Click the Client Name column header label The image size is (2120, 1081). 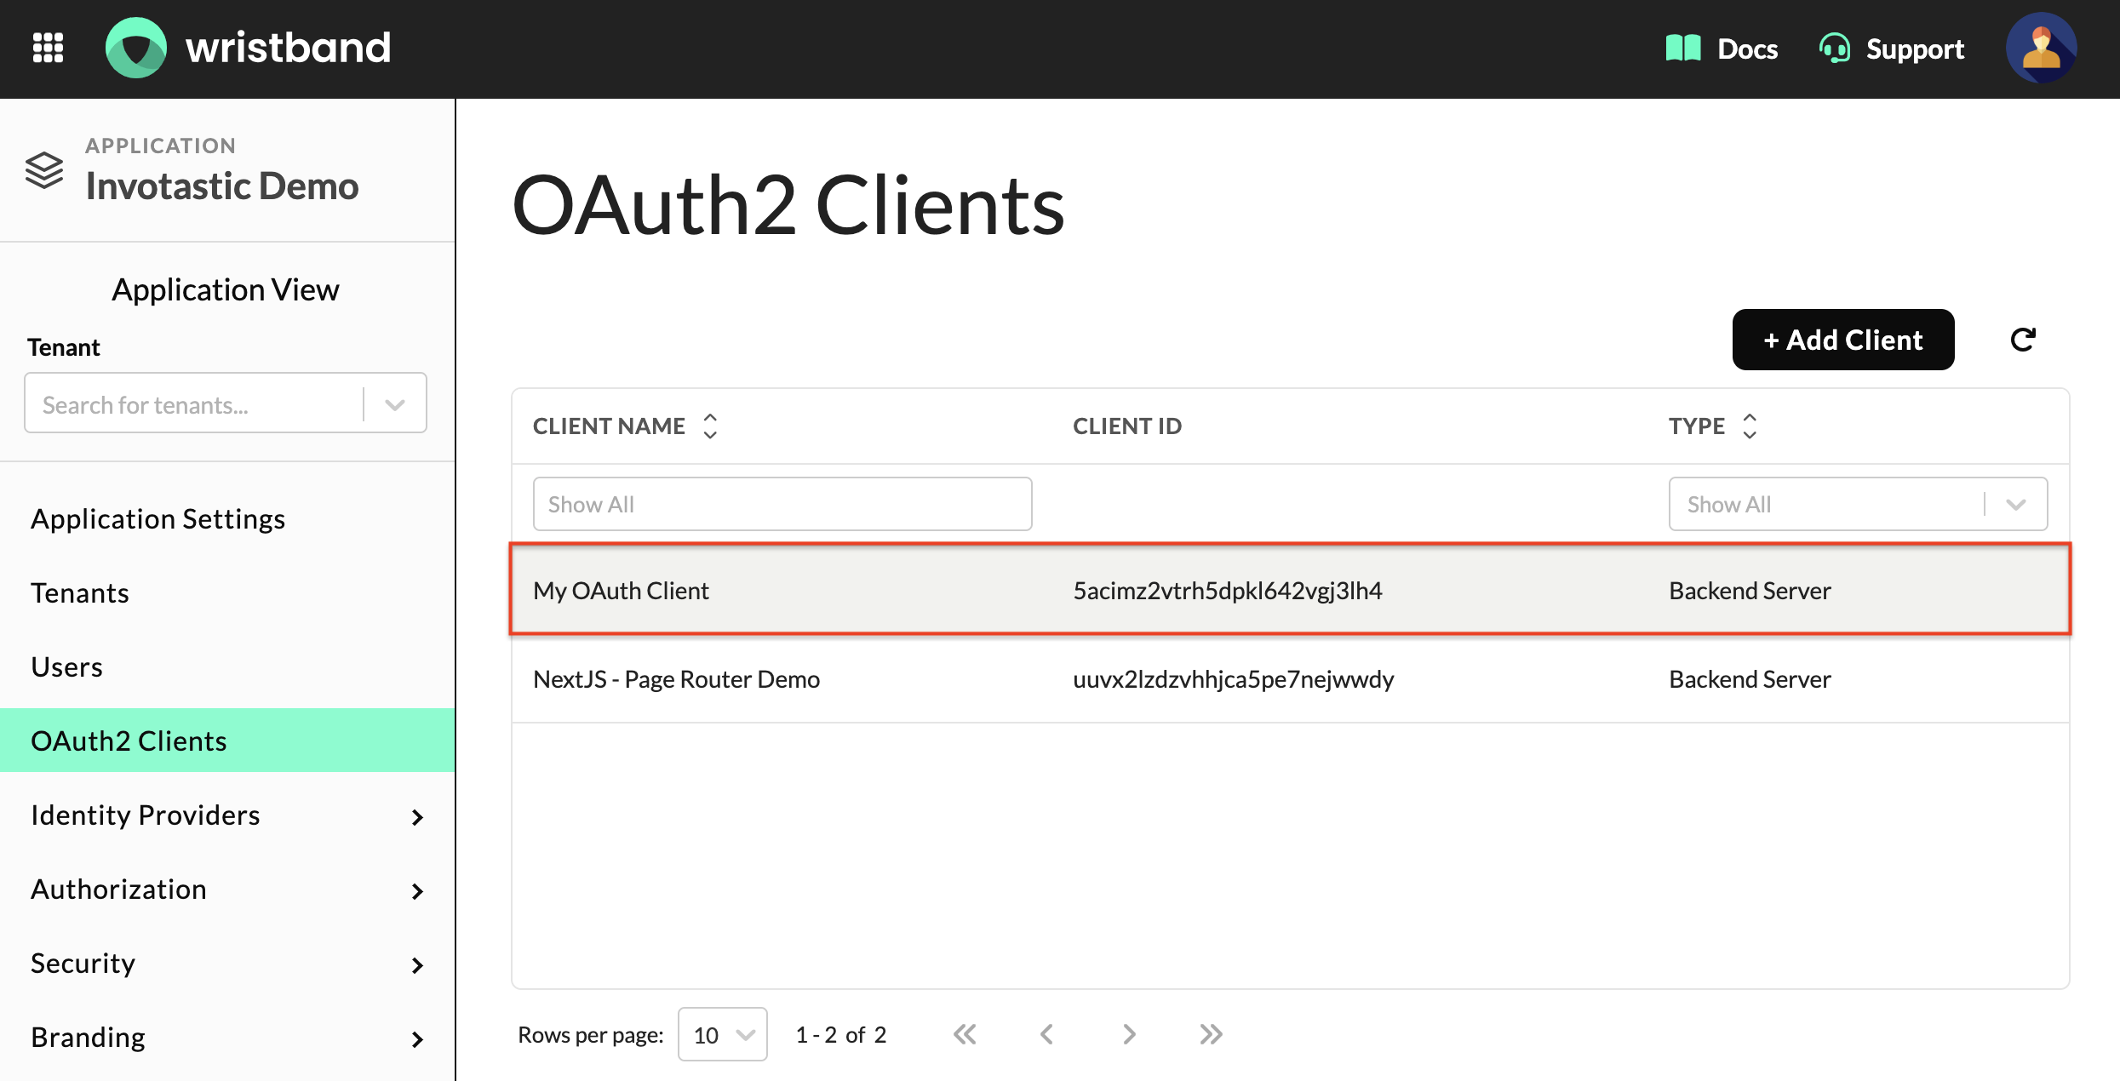[x=609, y=426]
